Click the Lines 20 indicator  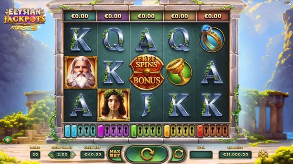click(35, 155)
